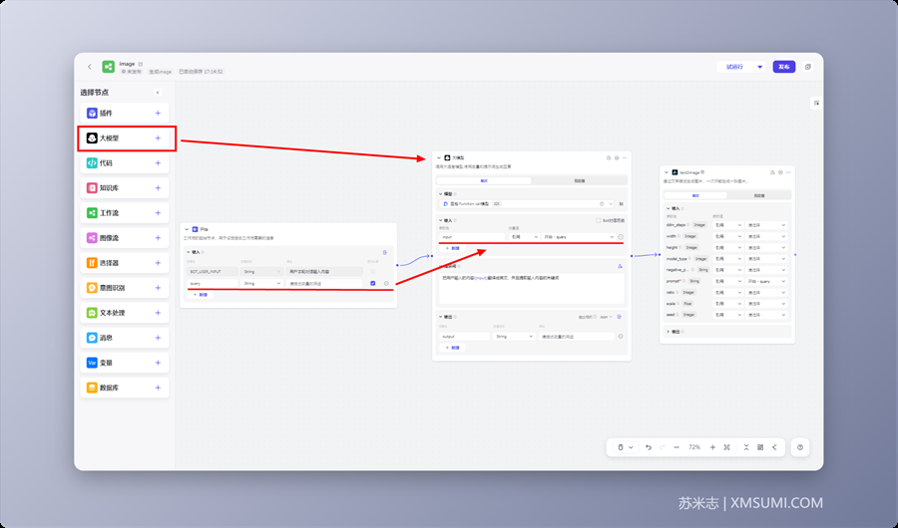Click the auto-layout icon in bottom toolbar
Viewport: 898px width, 528px height.
pos(746,447)
